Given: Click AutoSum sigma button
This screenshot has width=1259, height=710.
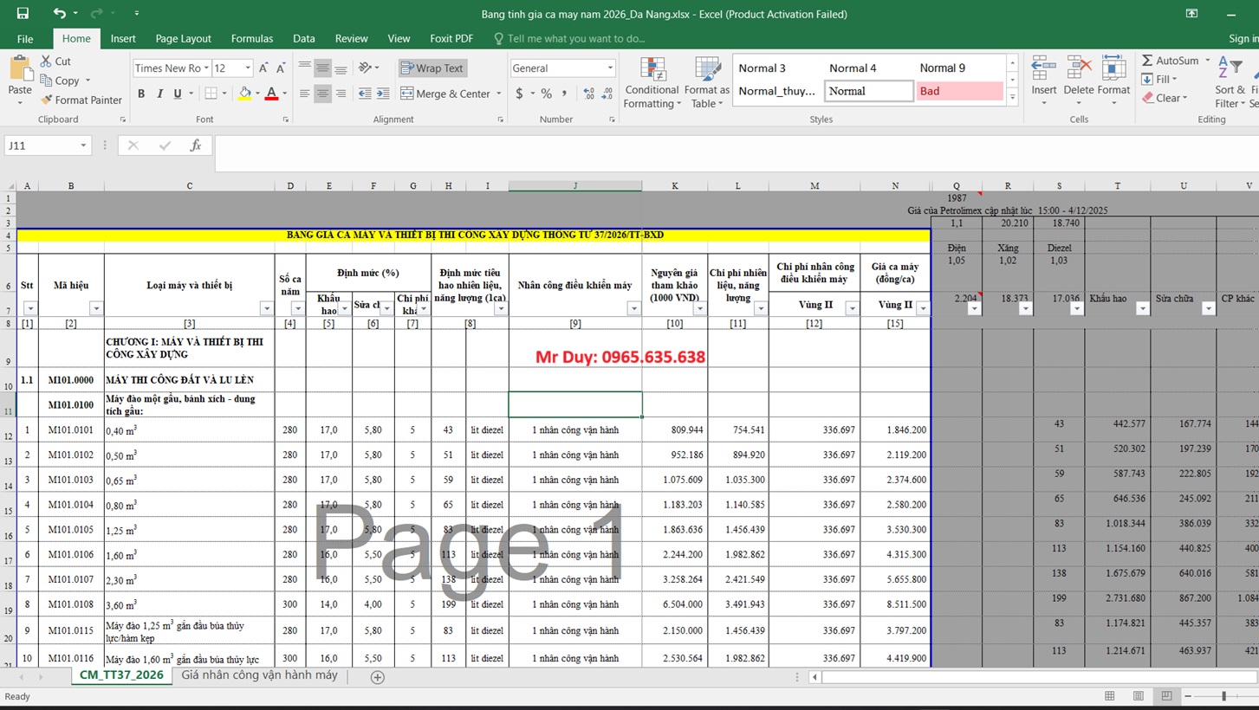Looking at the screenshot, I should pos(1170,61).
